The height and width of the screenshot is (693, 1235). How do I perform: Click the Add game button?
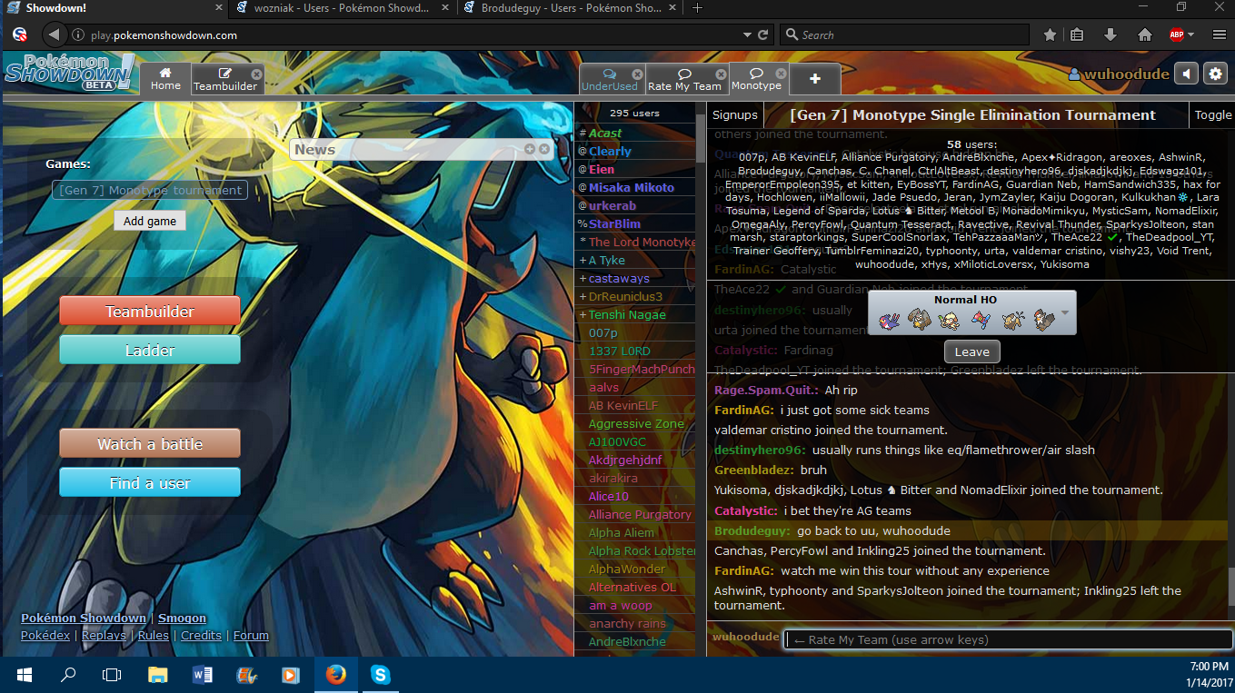click(150, 221)
